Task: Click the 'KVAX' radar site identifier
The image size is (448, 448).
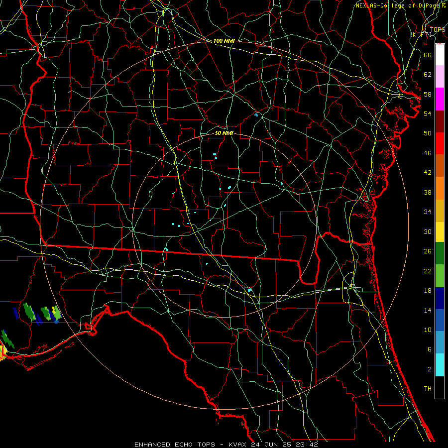Action: 238,445
